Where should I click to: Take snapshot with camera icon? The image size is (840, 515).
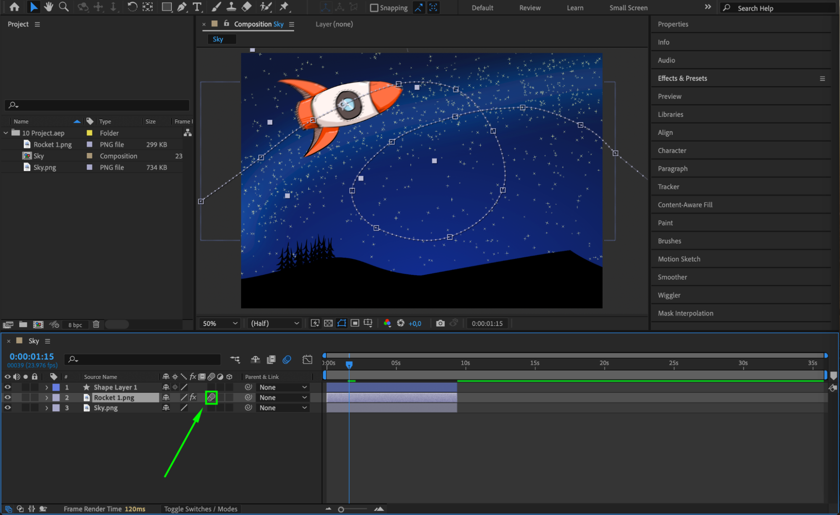pyautogui.click(x=440, y=323)
